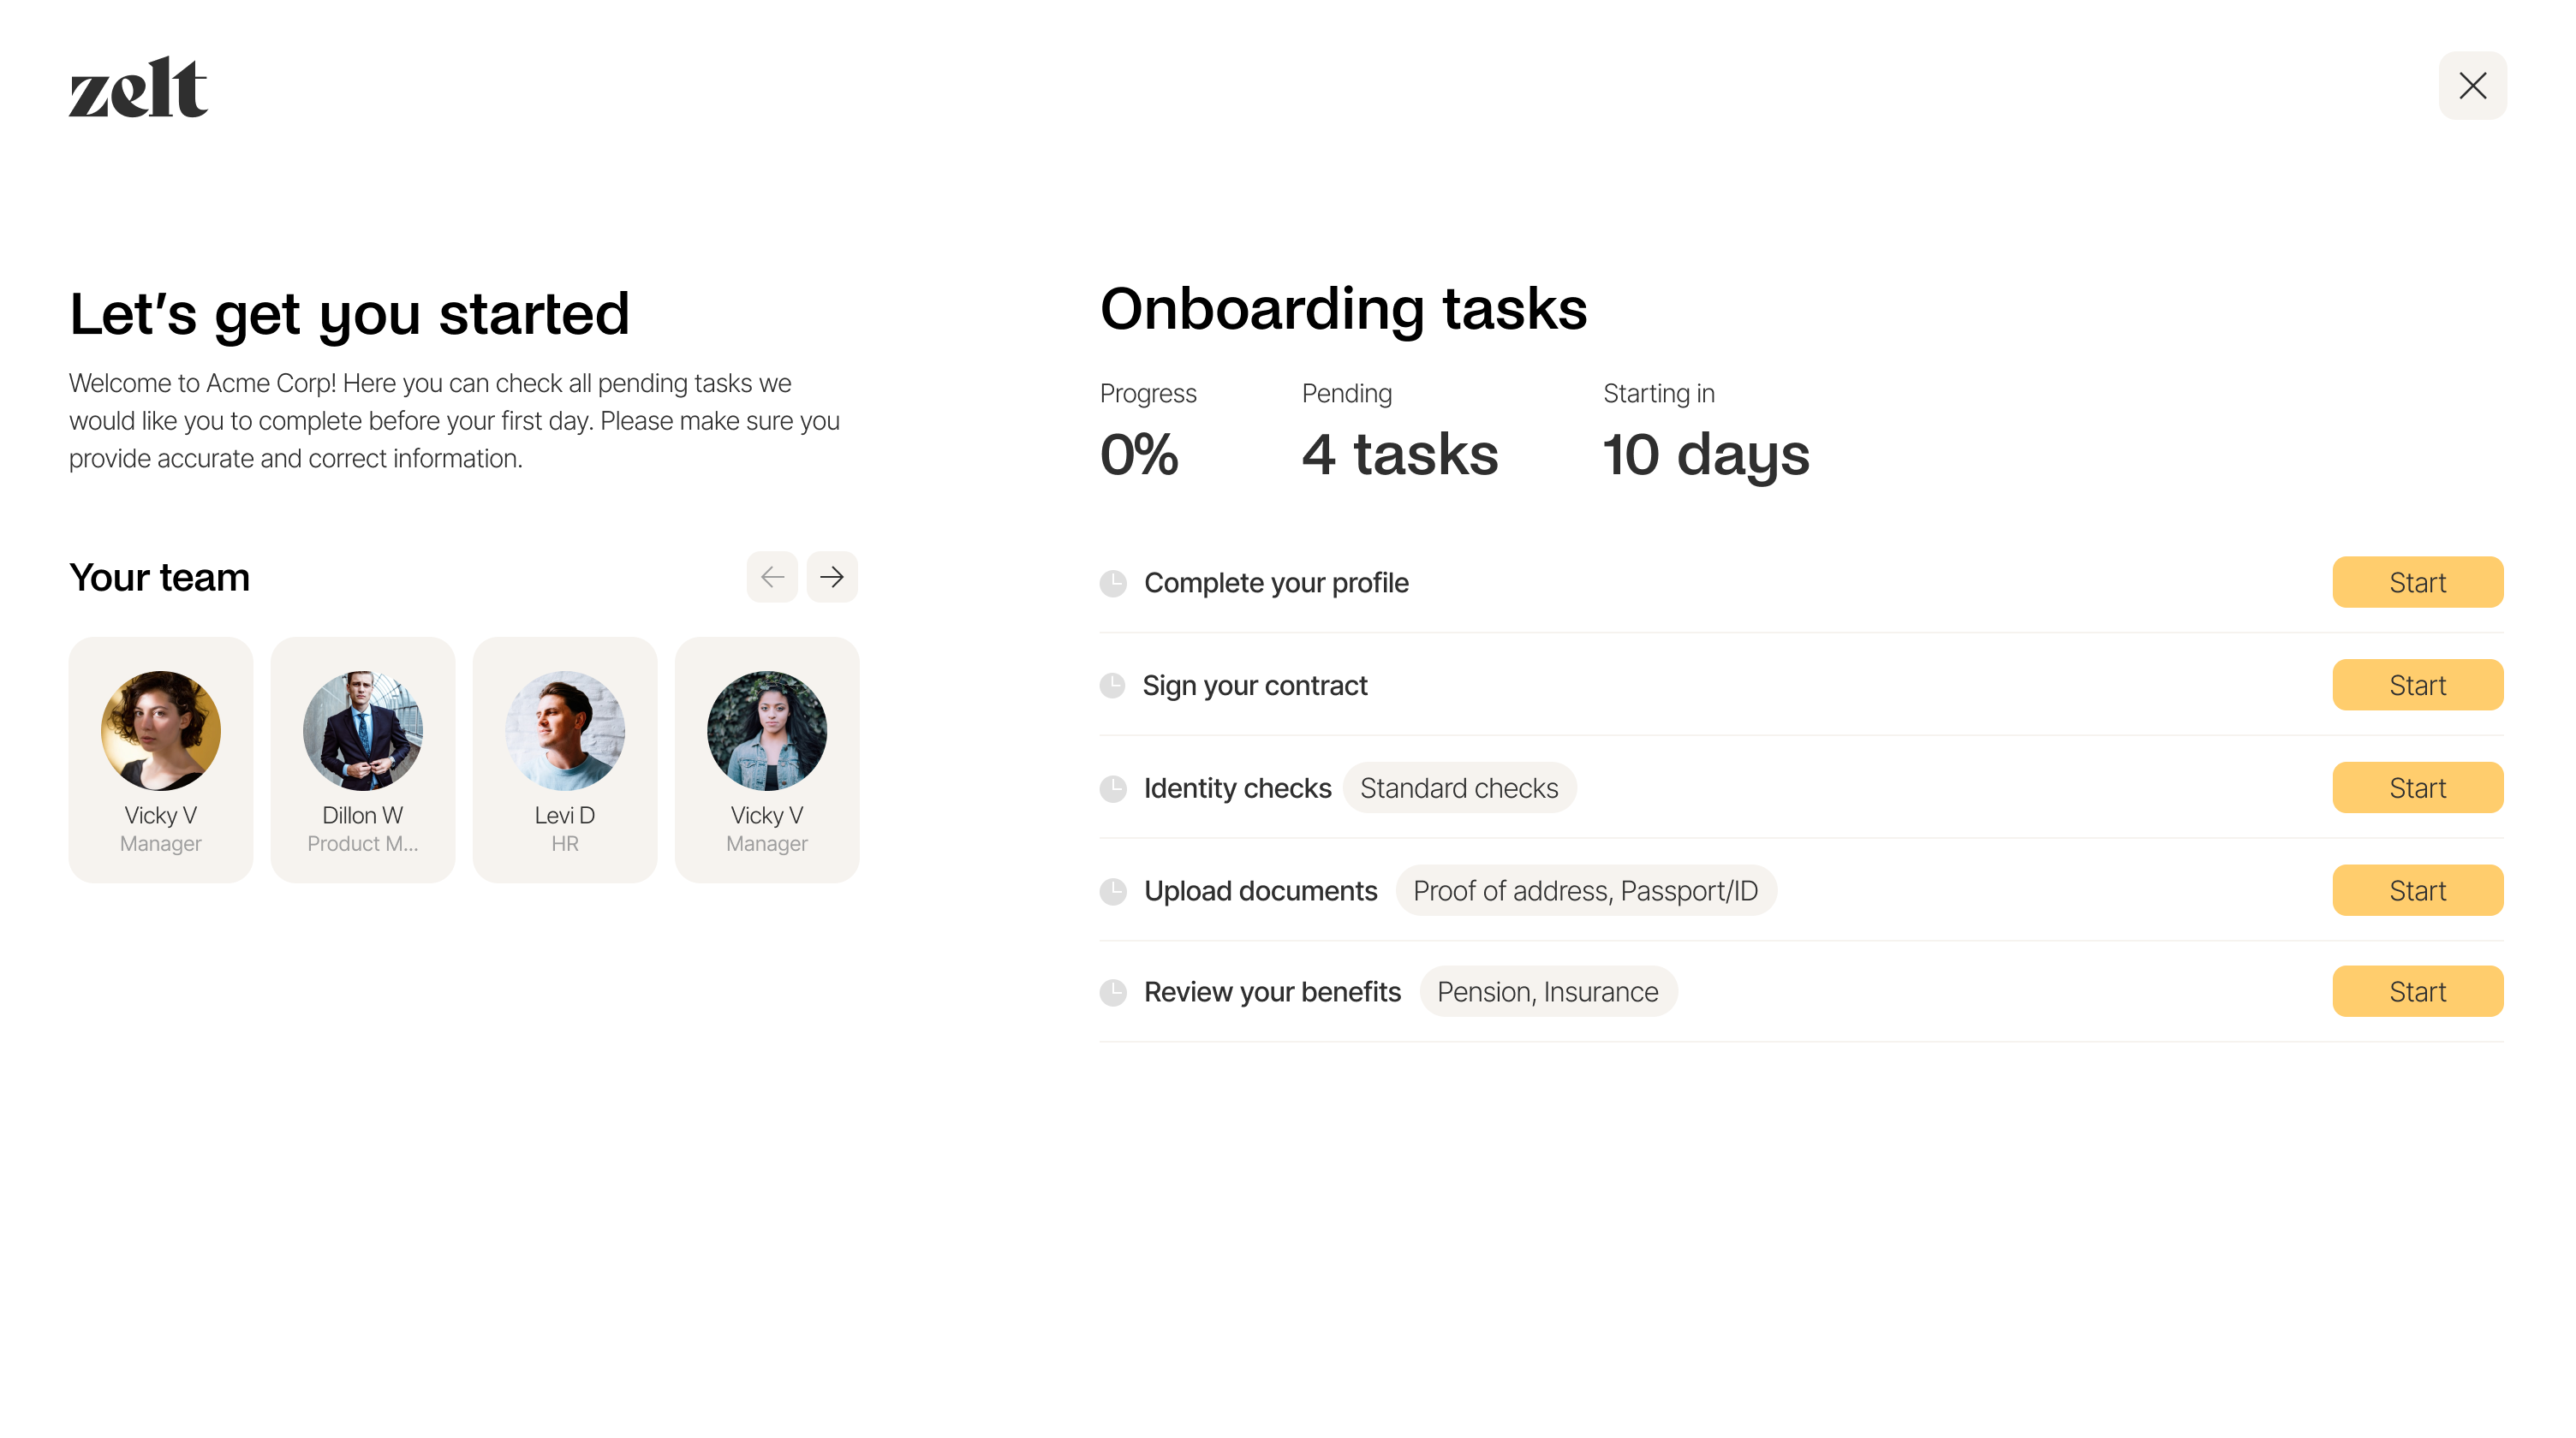The width and height of the screenshot is (2576, 1438).
Task: Click the status icon next to Upload documents
Action: pyautogui.click(x=1115, y=889)
